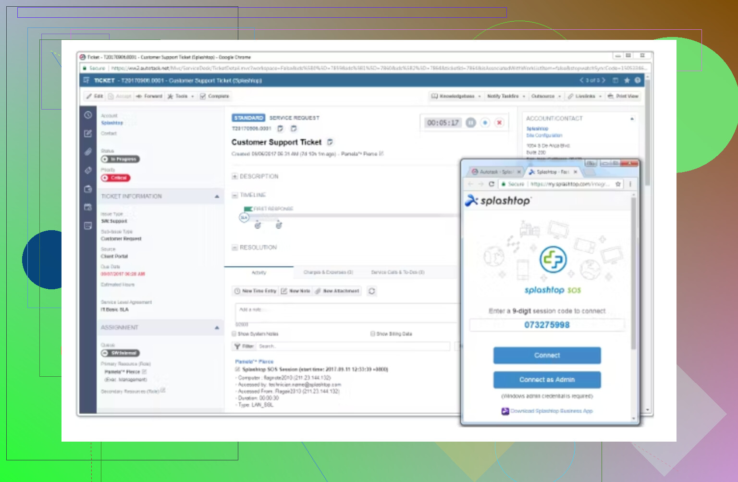Screen dimensions: 738x482
Task: Open the Tools dropdown
Action: tap(181, 96)
